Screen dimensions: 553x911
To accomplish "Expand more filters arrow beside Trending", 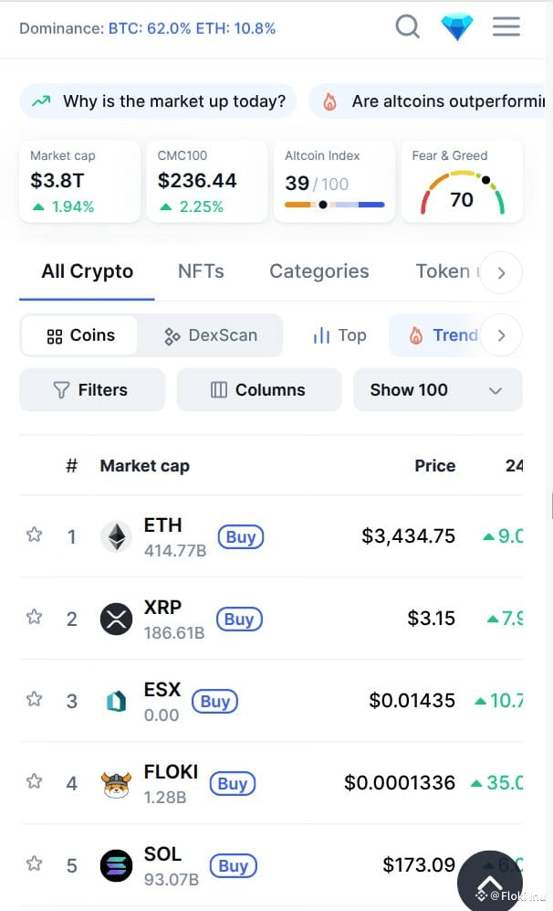I will (x=501, y=335).
